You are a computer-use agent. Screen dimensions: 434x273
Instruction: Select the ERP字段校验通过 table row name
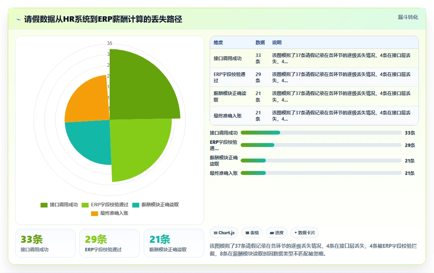pos(229,78)
